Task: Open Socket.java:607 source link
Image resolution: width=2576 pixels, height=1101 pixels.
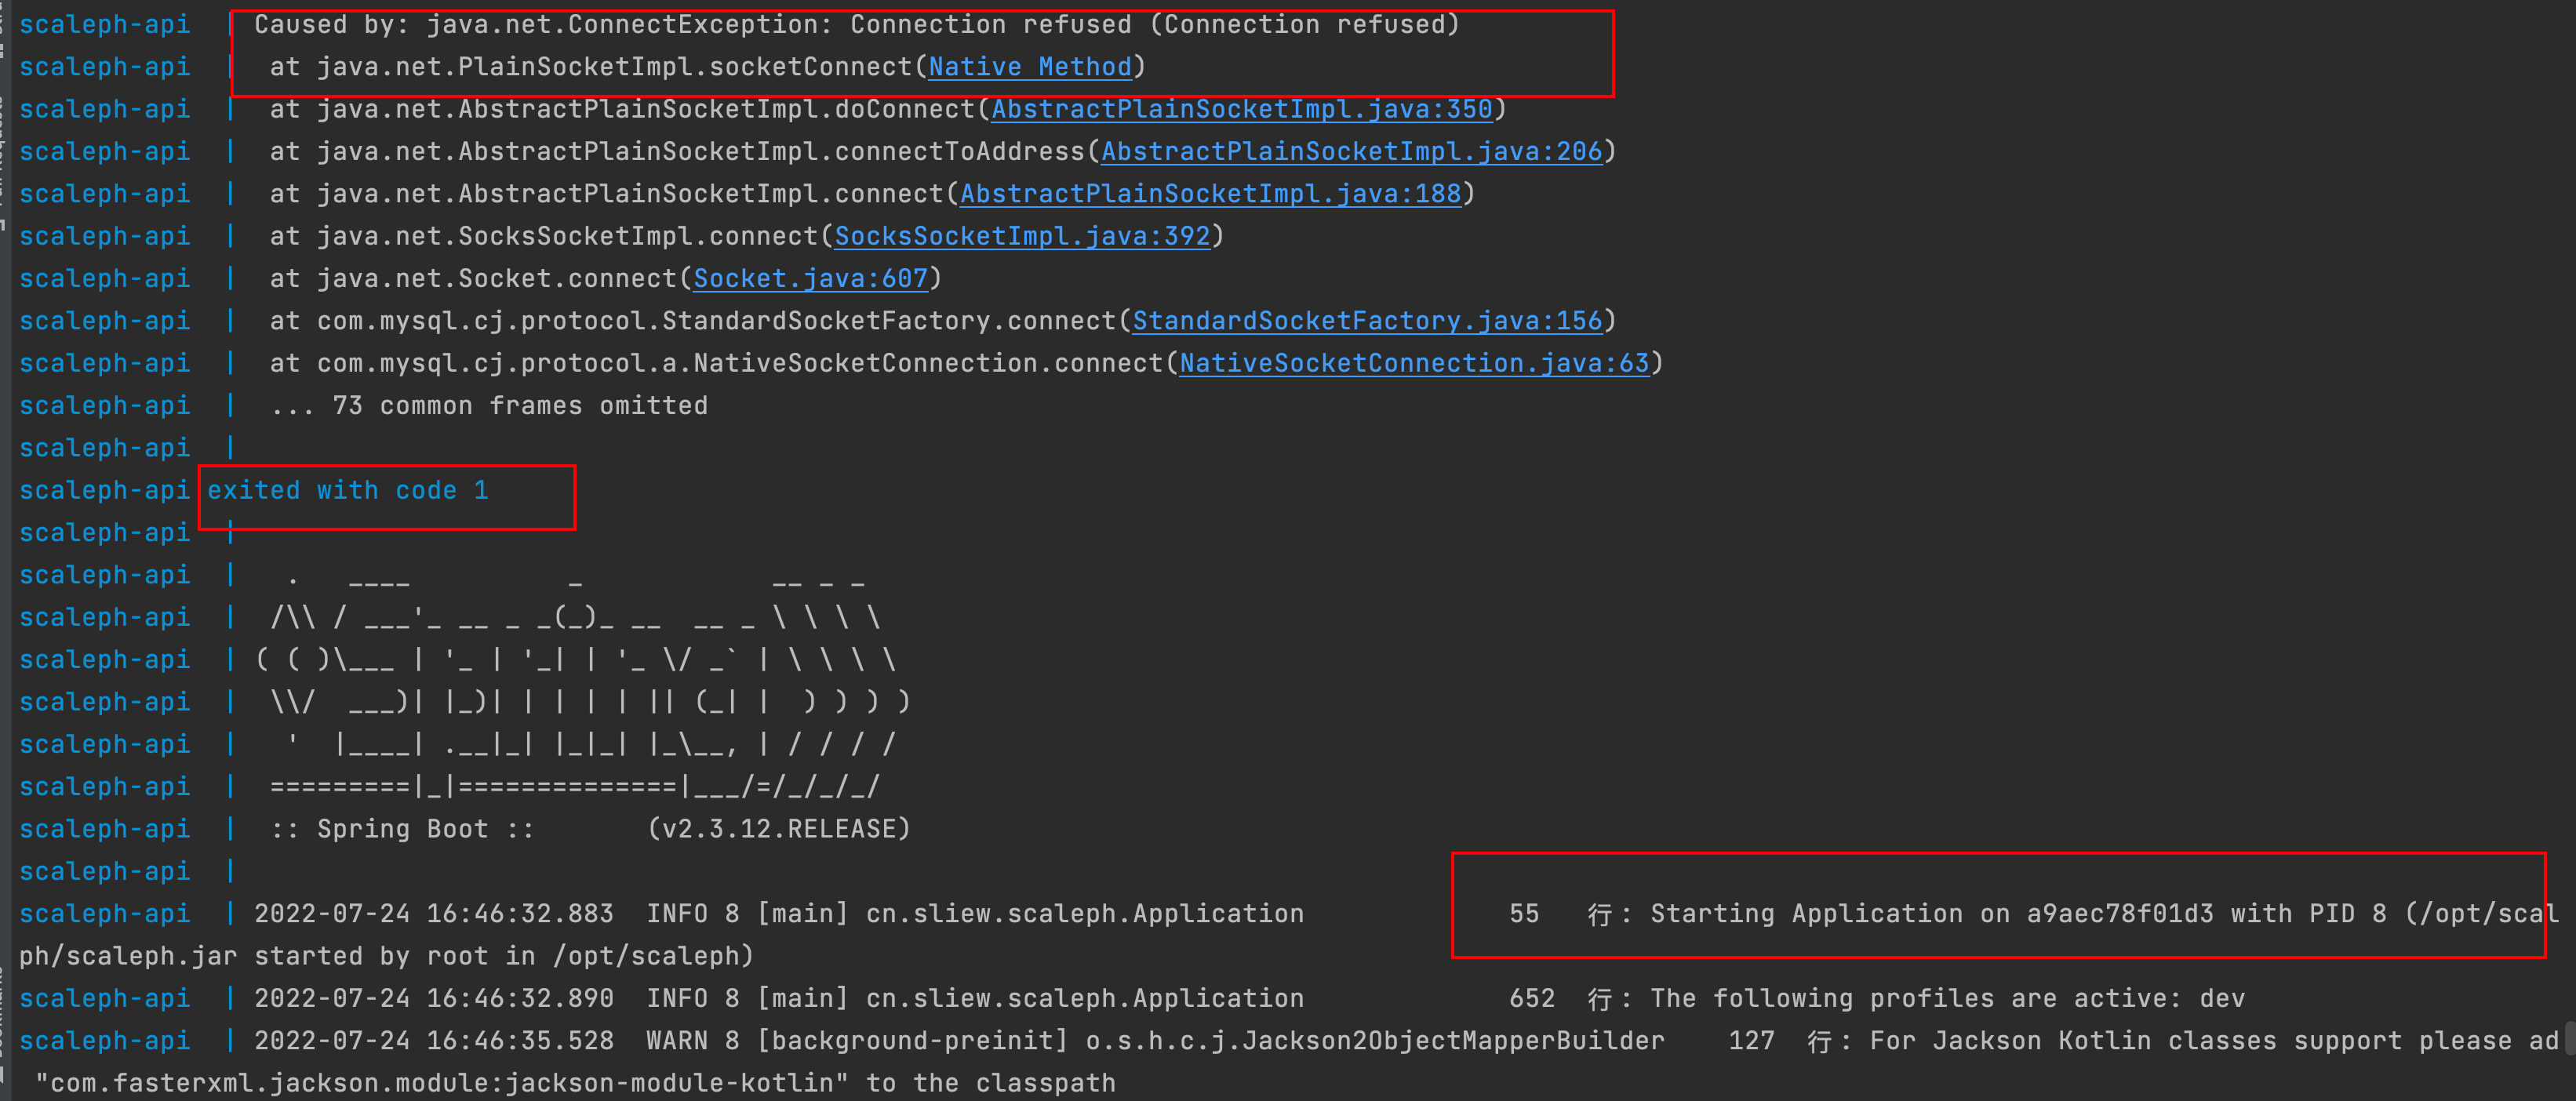Action: coord(810,278)
